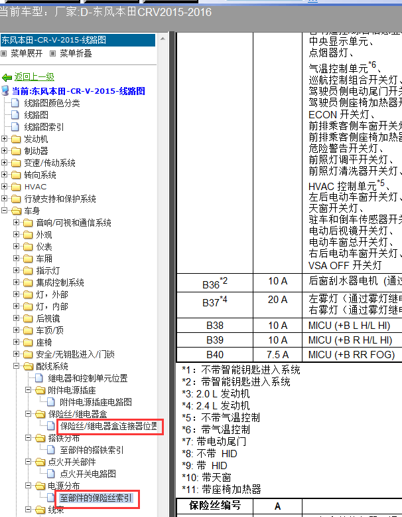
Task: Expand the 安全/无钥匙进入/门锁 node
Action: (x=16, y=354)
